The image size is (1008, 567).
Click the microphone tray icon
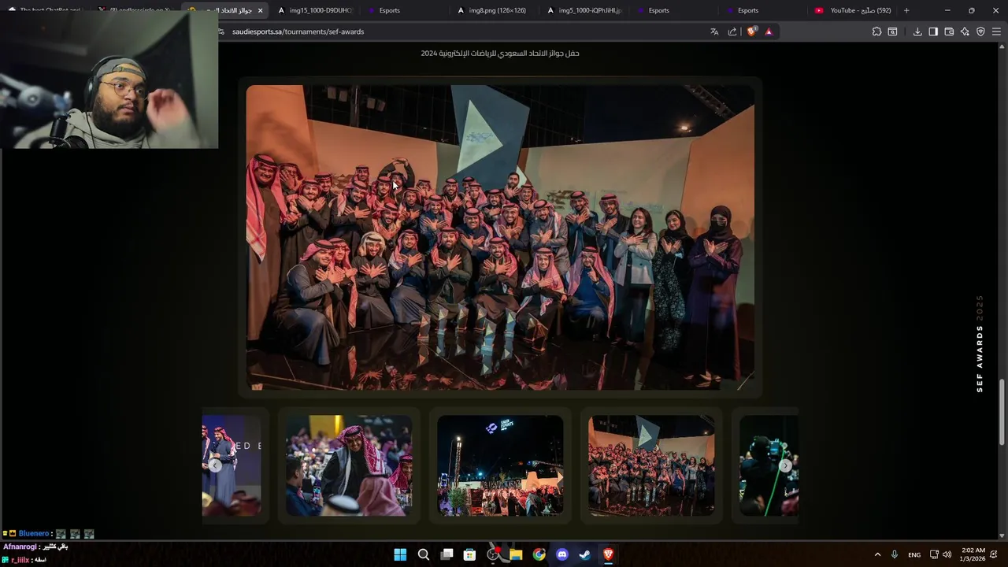pos(895,554)
